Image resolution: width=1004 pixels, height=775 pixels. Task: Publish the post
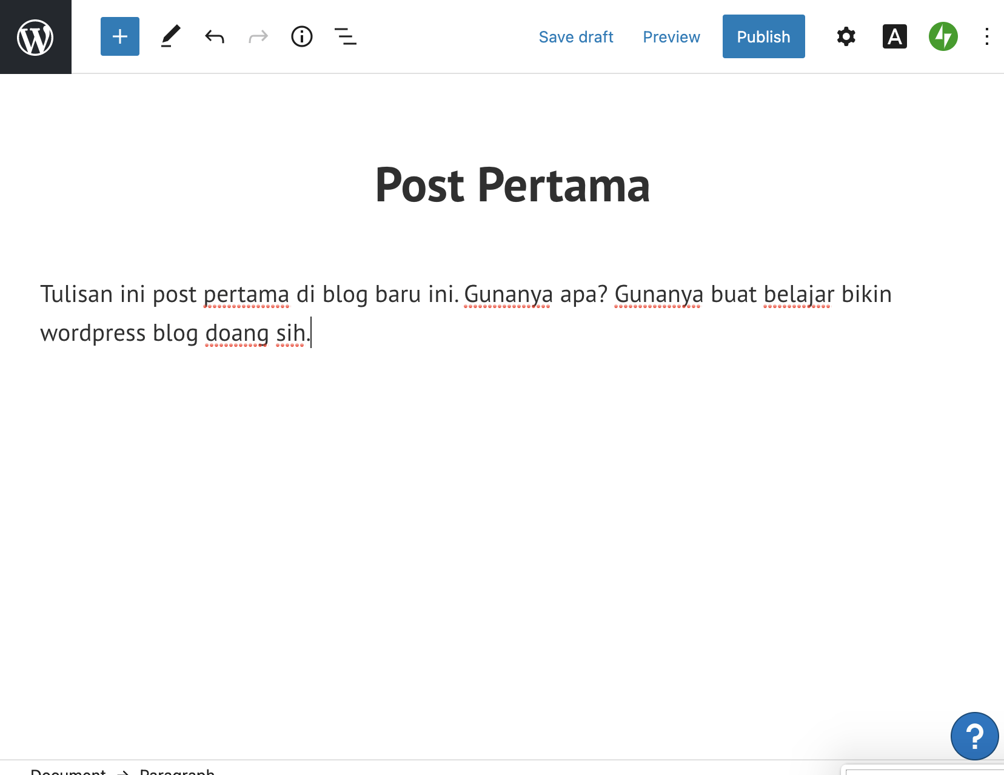tap(763, 36)
